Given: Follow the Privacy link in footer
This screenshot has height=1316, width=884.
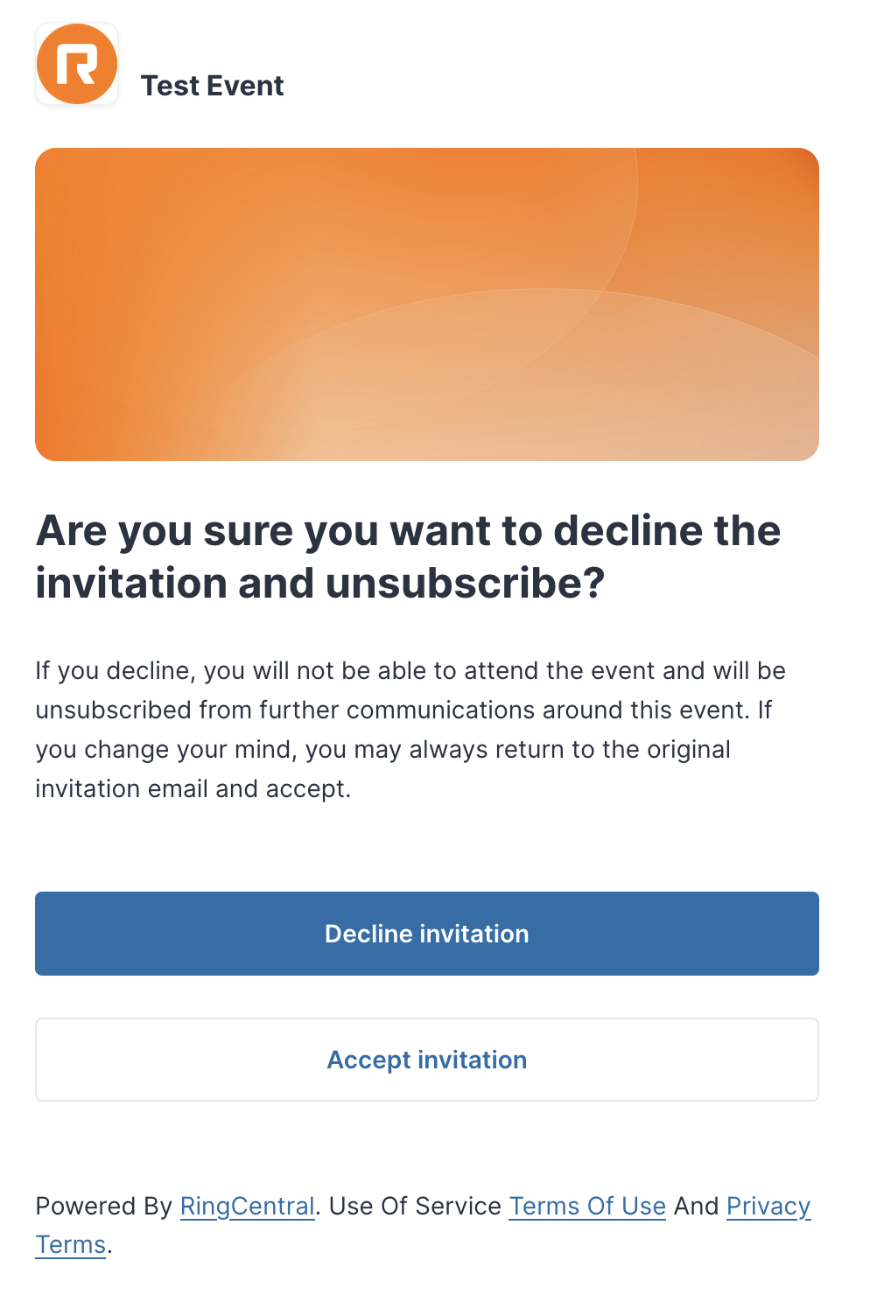Looking at the screenshot, I should [768, 1206].
